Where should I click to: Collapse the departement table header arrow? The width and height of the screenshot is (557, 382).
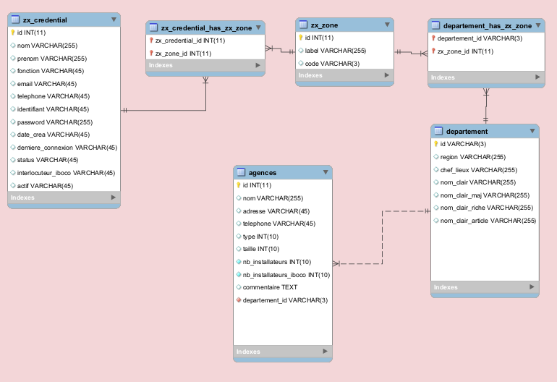(x=532, y=131)
